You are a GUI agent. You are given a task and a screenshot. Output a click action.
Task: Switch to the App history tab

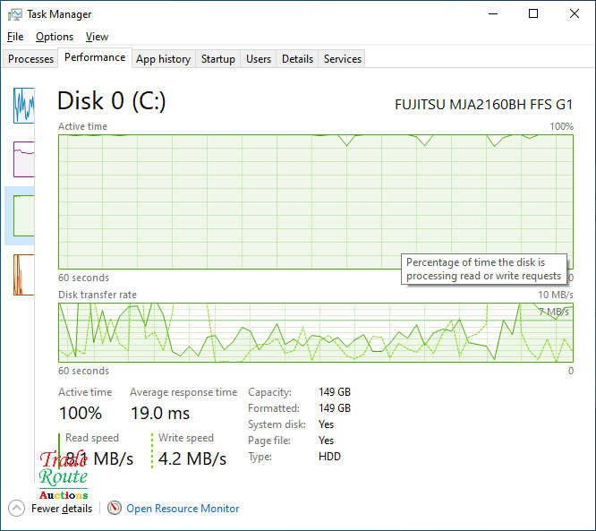coord(163,59)
